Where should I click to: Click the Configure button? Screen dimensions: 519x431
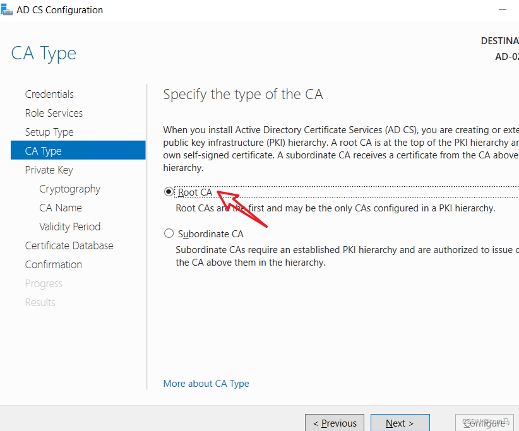coord(484,423)
